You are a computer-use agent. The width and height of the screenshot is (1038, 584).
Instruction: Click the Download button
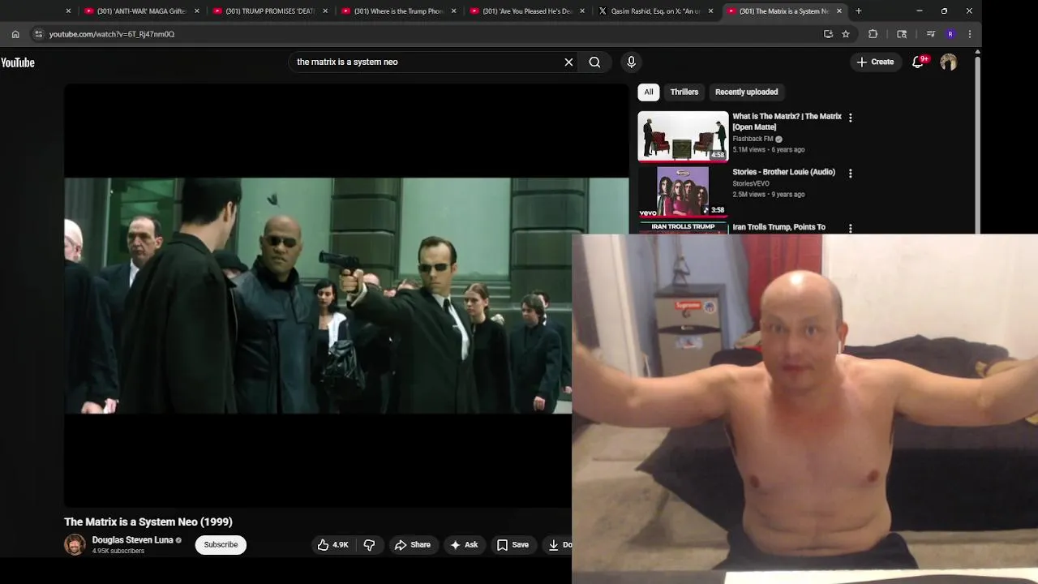(560, 545)
